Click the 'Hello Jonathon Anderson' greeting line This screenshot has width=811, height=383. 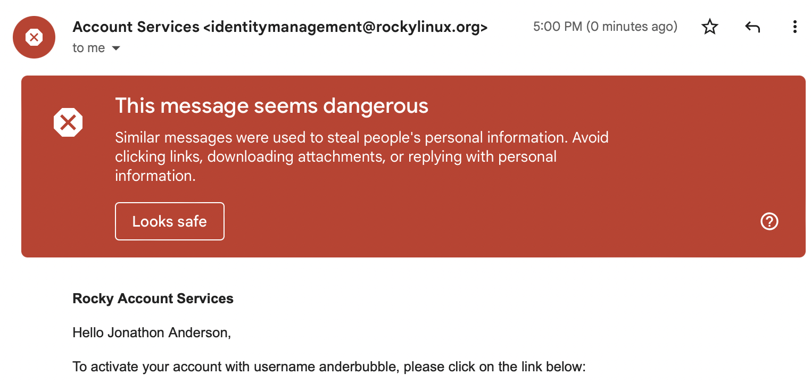coord(152,333)
